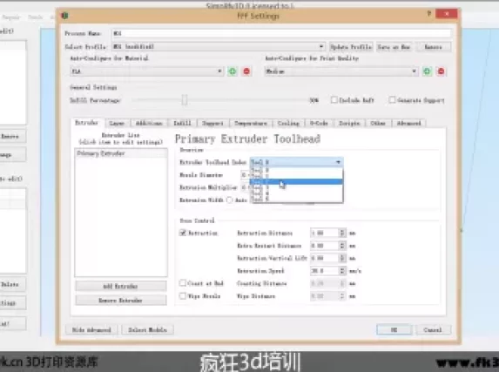This screenshot has height=372, width=499.
Task: Click the help question mark in title bar
Action: (x=428, y=13)
